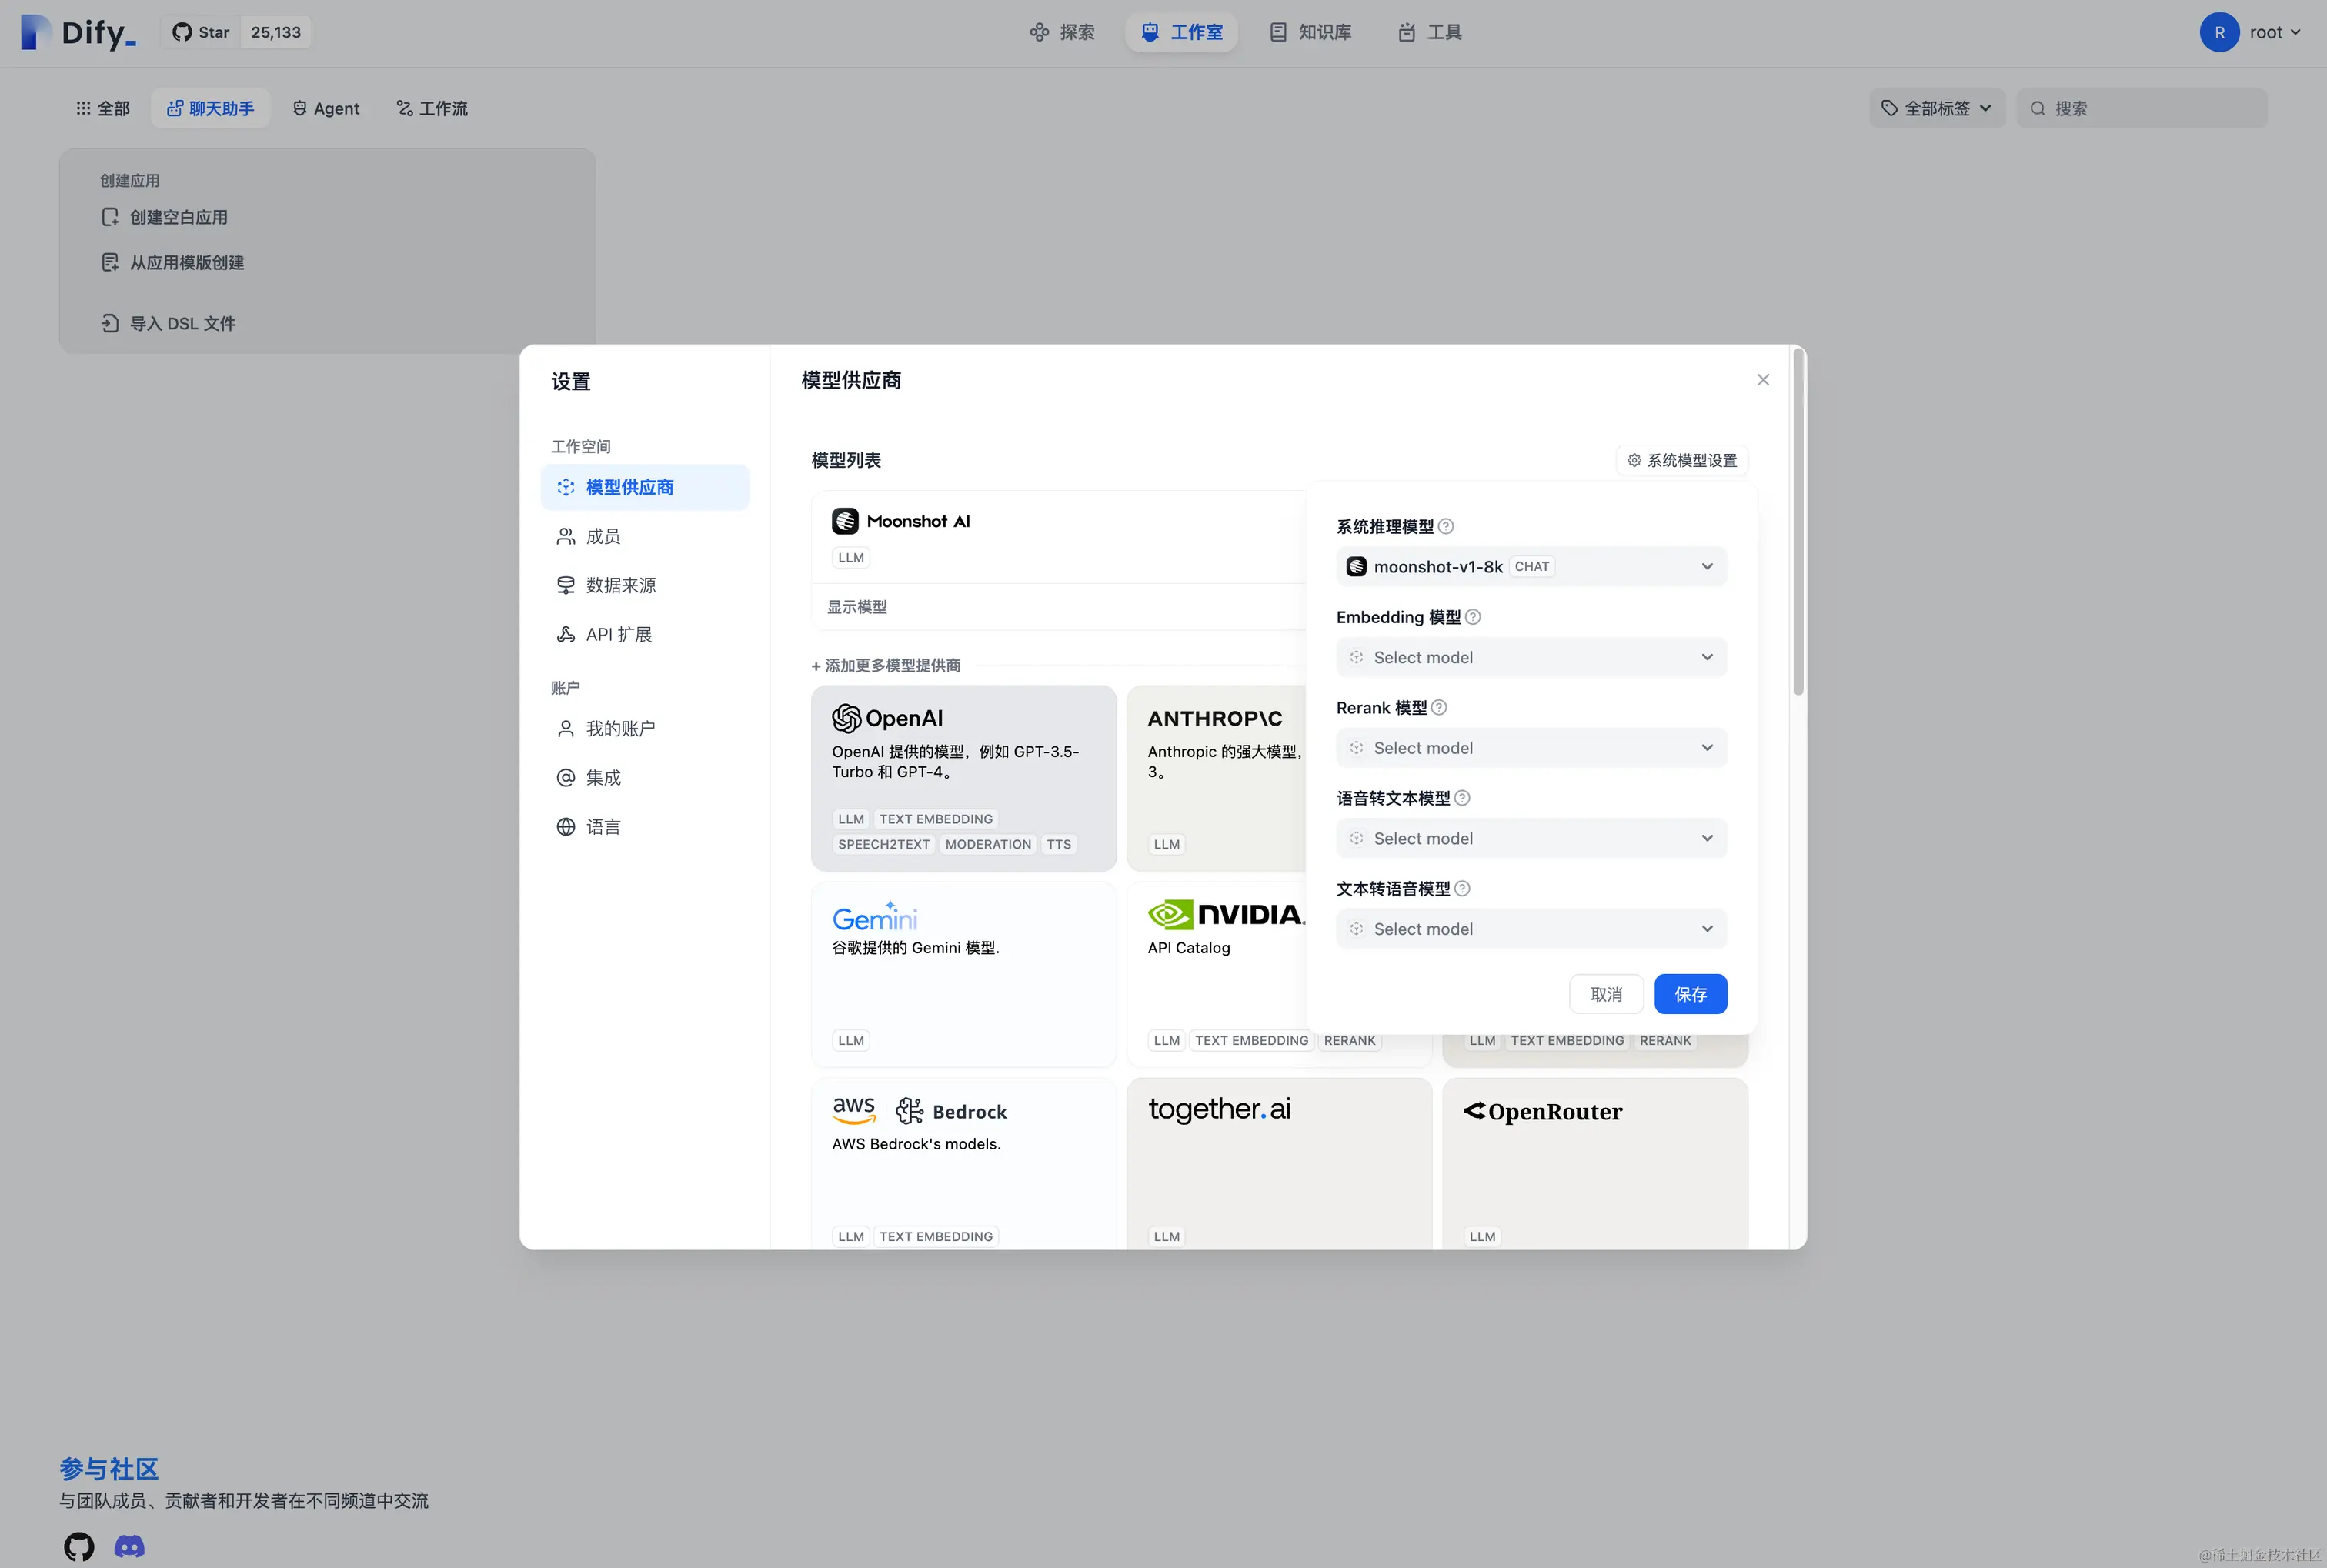Click help icon beside 语音转文本模型
The height and width of the screenshot is (1568, 2327).
(1462, 798)
